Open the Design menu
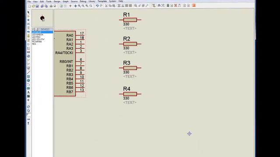The width and height of the screenshot is (280, 157). tap(57, 1)
